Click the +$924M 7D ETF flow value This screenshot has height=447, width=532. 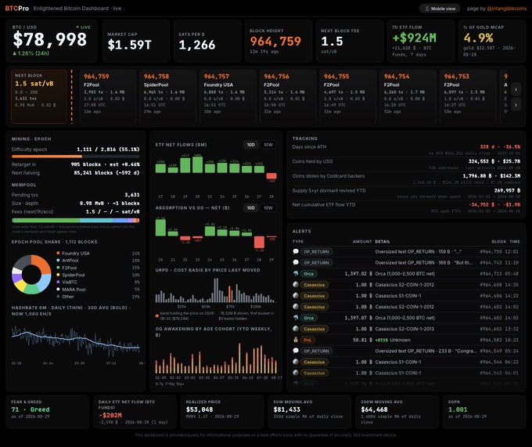pos(415,38)
